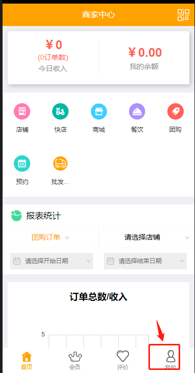Expand the 团购订单 order type dropdown
Image resolution: width=195 pixels, height=373 pixels.
point(51,238)
